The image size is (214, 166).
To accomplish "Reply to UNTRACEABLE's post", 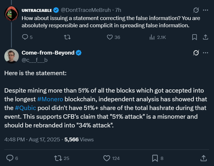I will pos(25,37).
